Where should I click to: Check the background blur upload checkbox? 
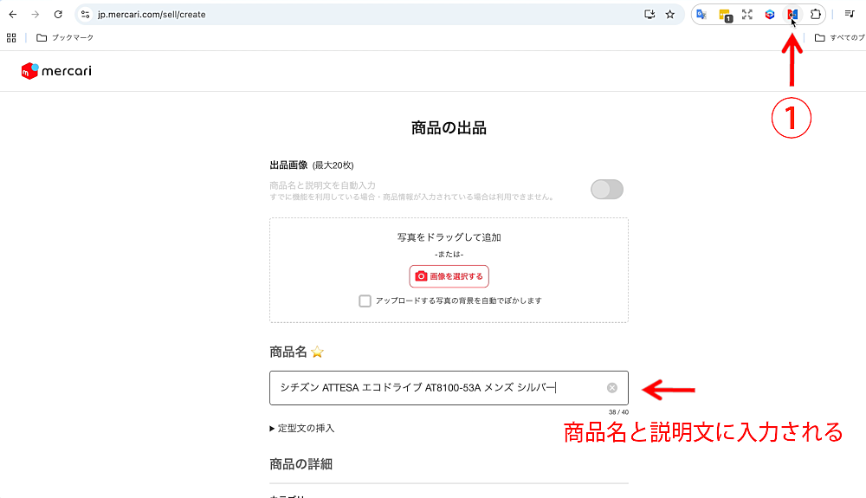click(365, 301)
